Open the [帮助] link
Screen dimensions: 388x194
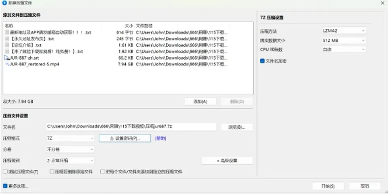[160, 139]
